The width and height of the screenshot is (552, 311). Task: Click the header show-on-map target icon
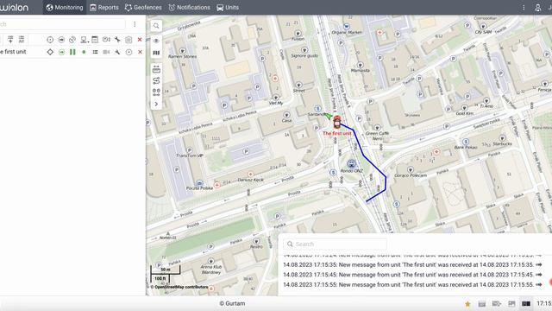50,40
